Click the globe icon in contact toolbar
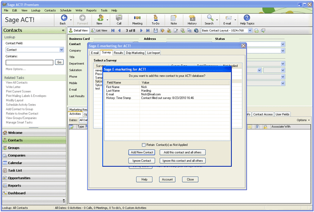314x212 pixels. tap(196, 30)
